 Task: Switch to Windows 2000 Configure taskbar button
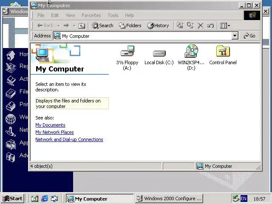[169, 198]
